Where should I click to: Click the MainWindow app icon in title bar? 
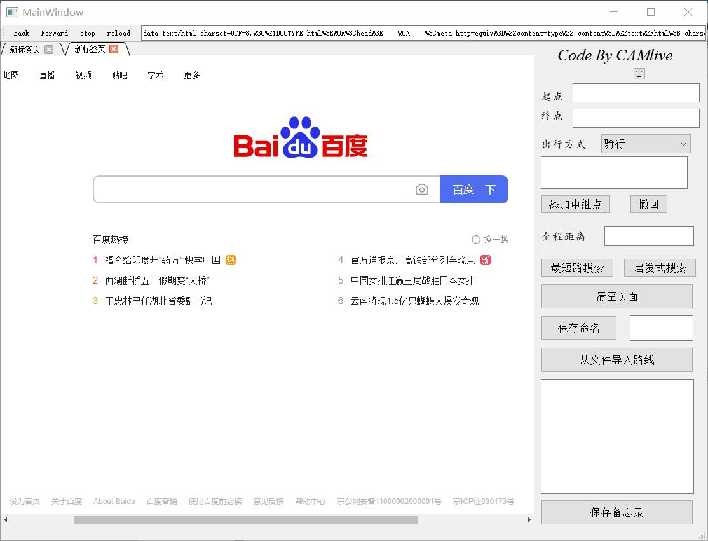(x=12, y=12)
